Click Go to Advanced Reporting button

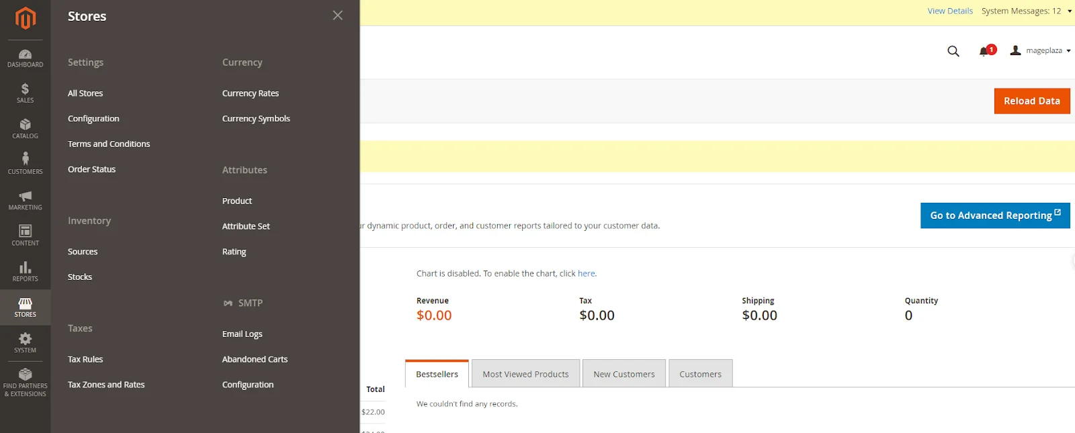pos(994,215)
